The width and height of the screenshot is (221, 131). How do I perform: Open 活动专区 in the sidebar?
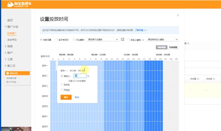12,40
